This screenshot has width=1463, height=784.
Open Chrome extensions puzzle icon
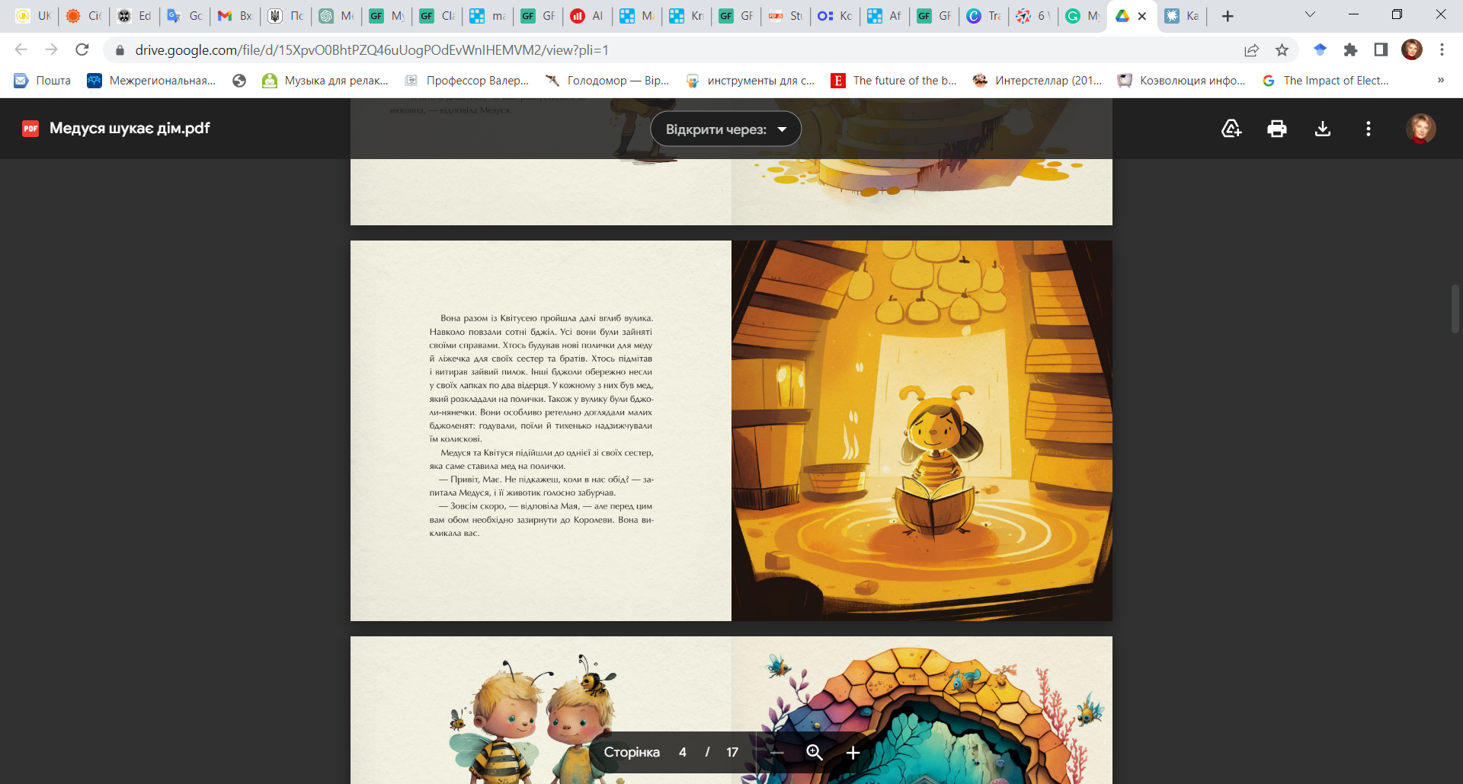[1350, 50]
